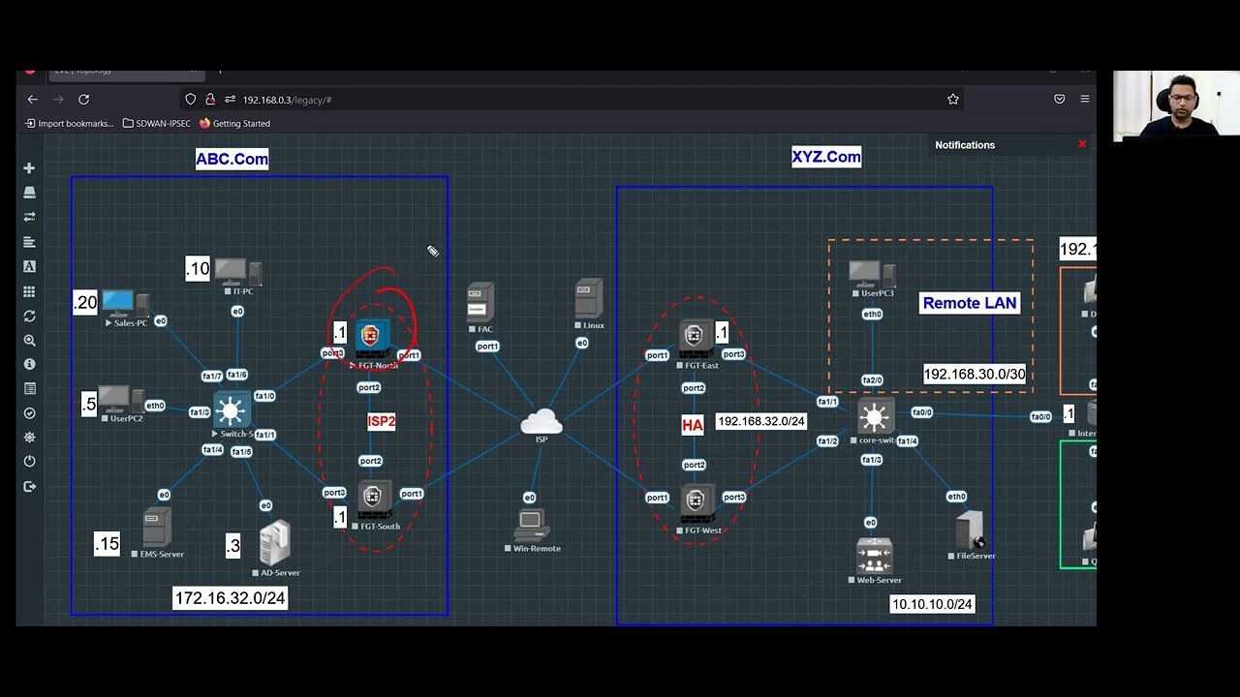Open Import bookmarks link
Viewport: 1240px width, 697px height.
(69, 124)
